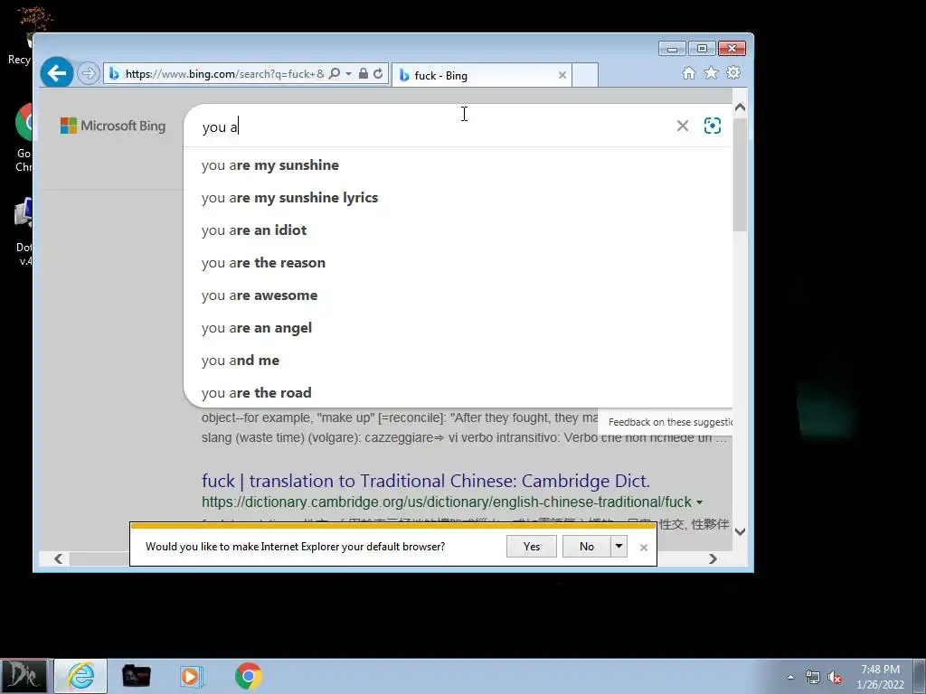926x694 pixels.
Task: Click the Internet Explorer forward arrow button
Action: coord(88,74)
